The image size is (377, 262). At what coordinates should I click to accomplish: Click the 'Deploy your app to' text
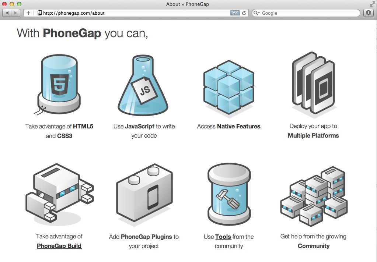pos(313,126)
